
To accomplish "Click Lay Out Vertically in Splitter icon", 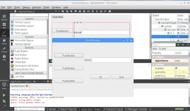I will (93, 11).
